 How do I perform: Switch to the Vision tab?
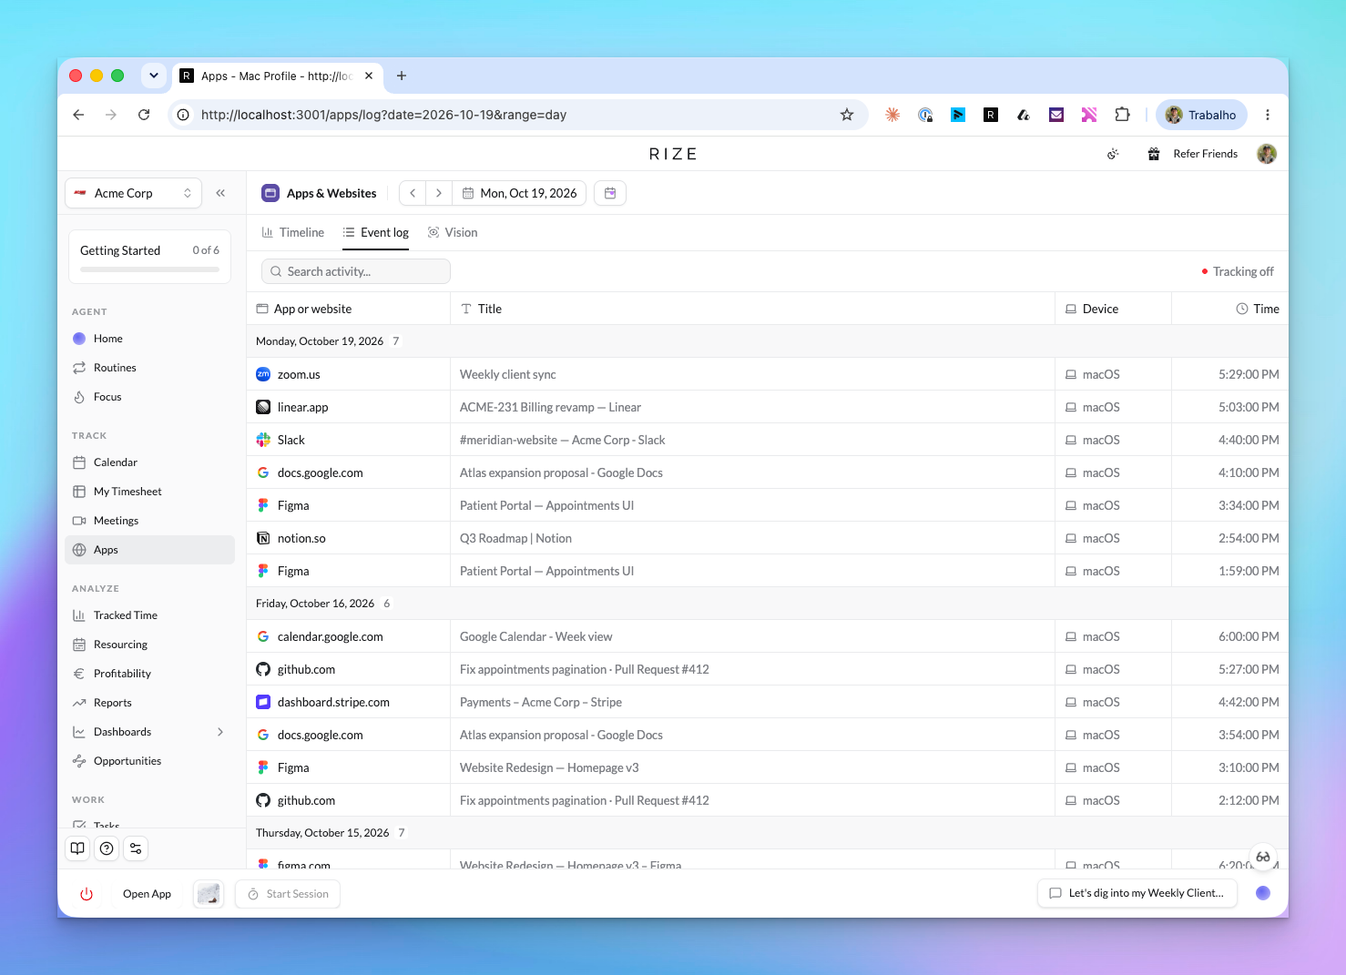453,233
